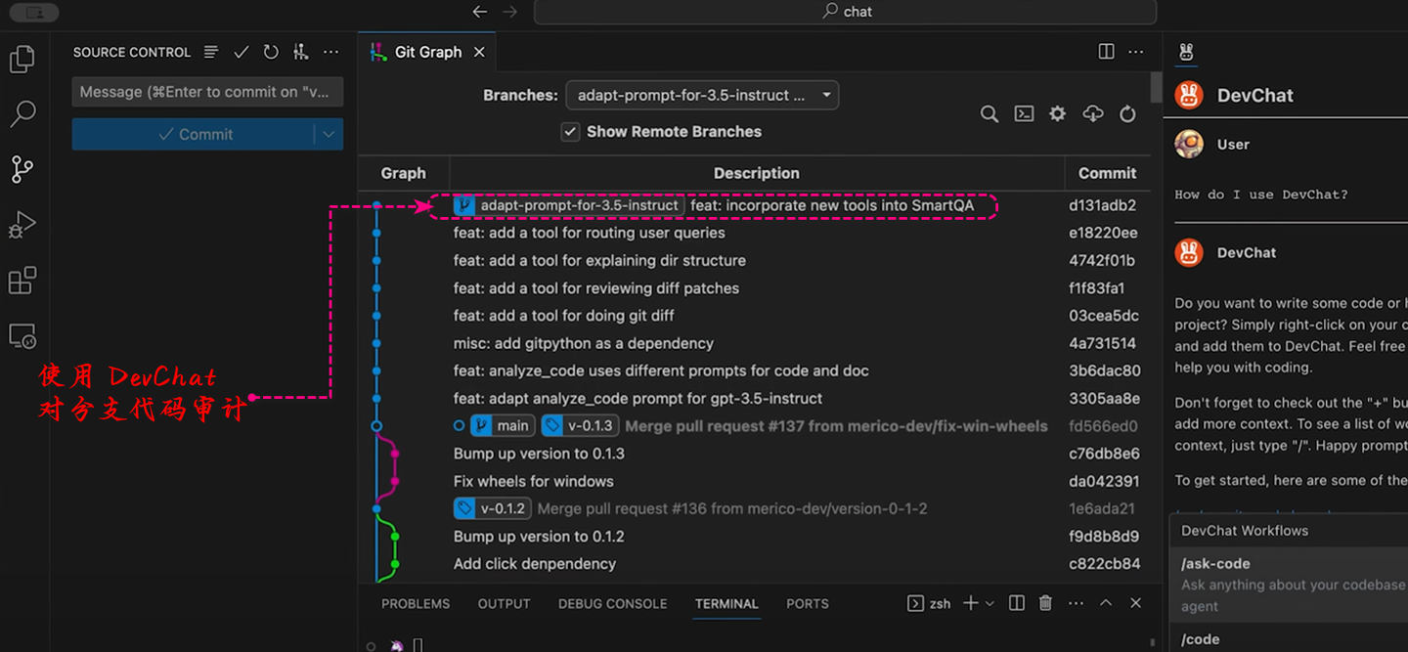Image resolution: width=1408 pixels, height=652 pixels.
Task: Expand the Commit button dropdown arrow
Action: [x=329, y=135]
